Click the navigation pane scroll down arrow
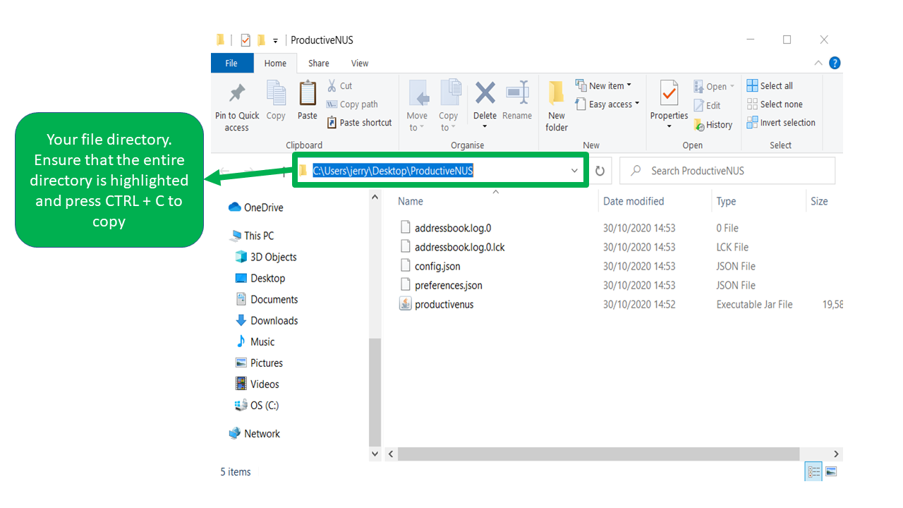 375,454
